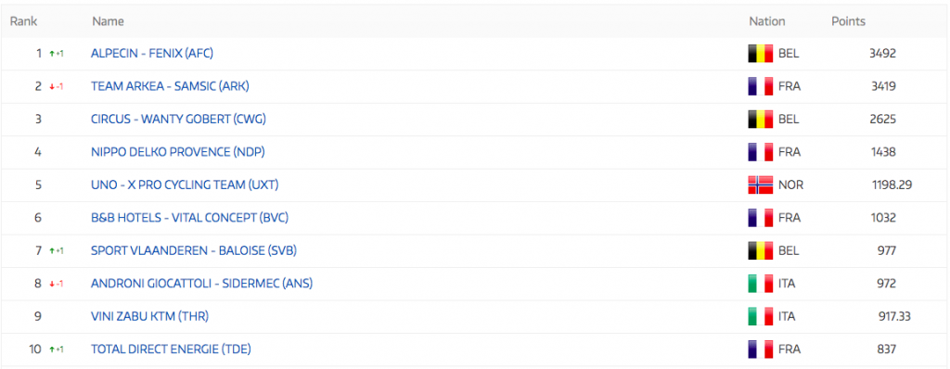Screen dimensions: 950x369
Task: Open the TEAM ARKEA - SAMSIC (ARK) link
Action: [170, 86]
